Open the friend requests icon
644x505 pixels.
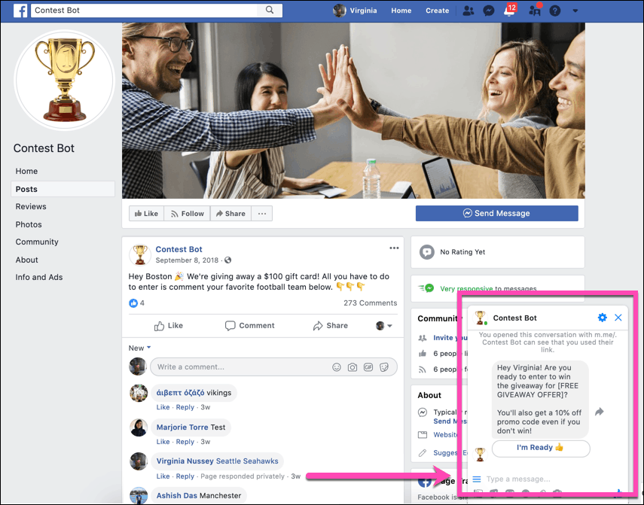[x=469, y=11]
